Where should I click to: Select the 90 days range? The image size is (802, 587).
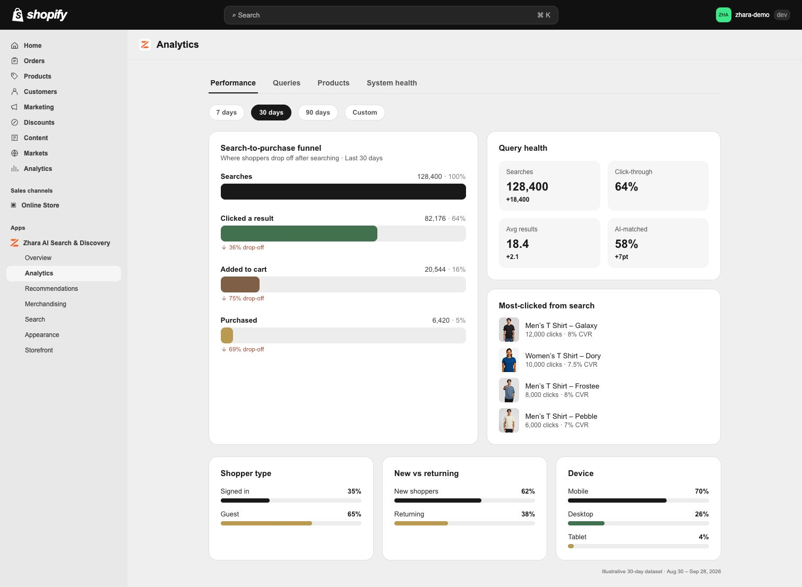318,113
